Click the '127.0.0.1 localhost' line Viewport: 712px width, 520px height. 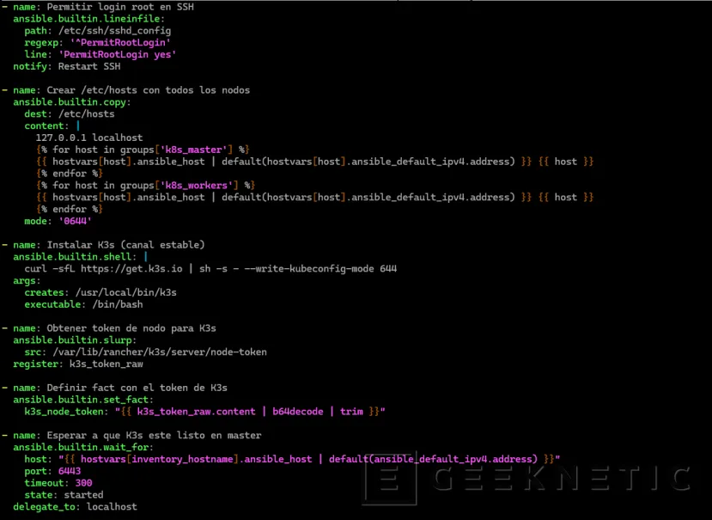[x=89, y=138]
